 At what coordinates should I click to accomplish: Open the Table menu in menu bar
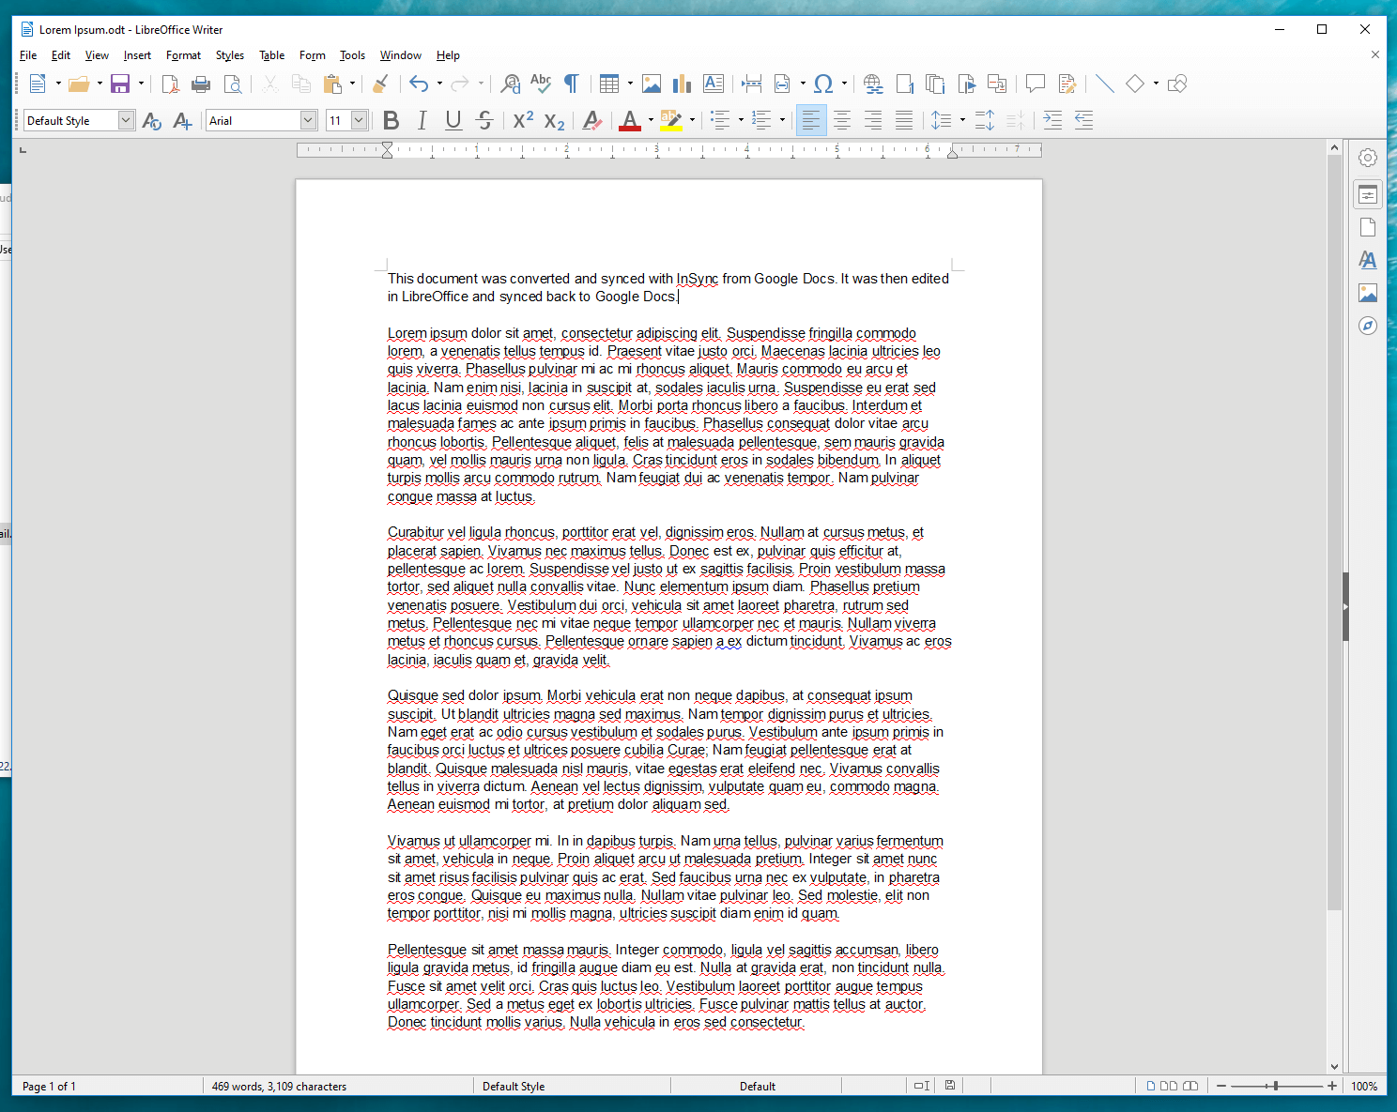(x=271, y=55)
